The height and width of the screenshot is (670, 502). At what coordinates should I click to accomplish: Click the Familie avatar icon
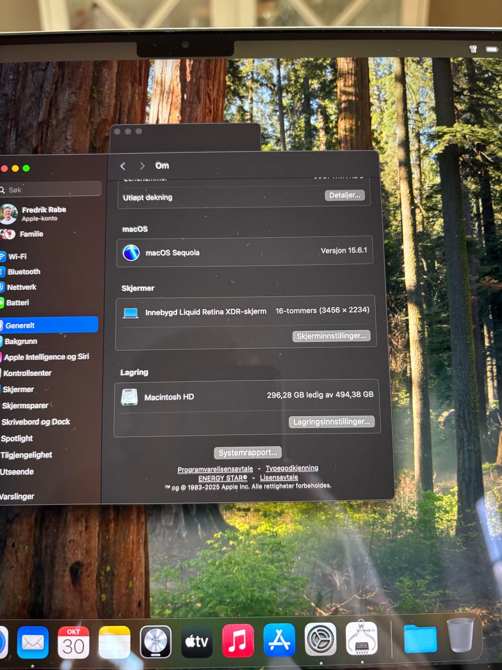(x=7, y=234)
